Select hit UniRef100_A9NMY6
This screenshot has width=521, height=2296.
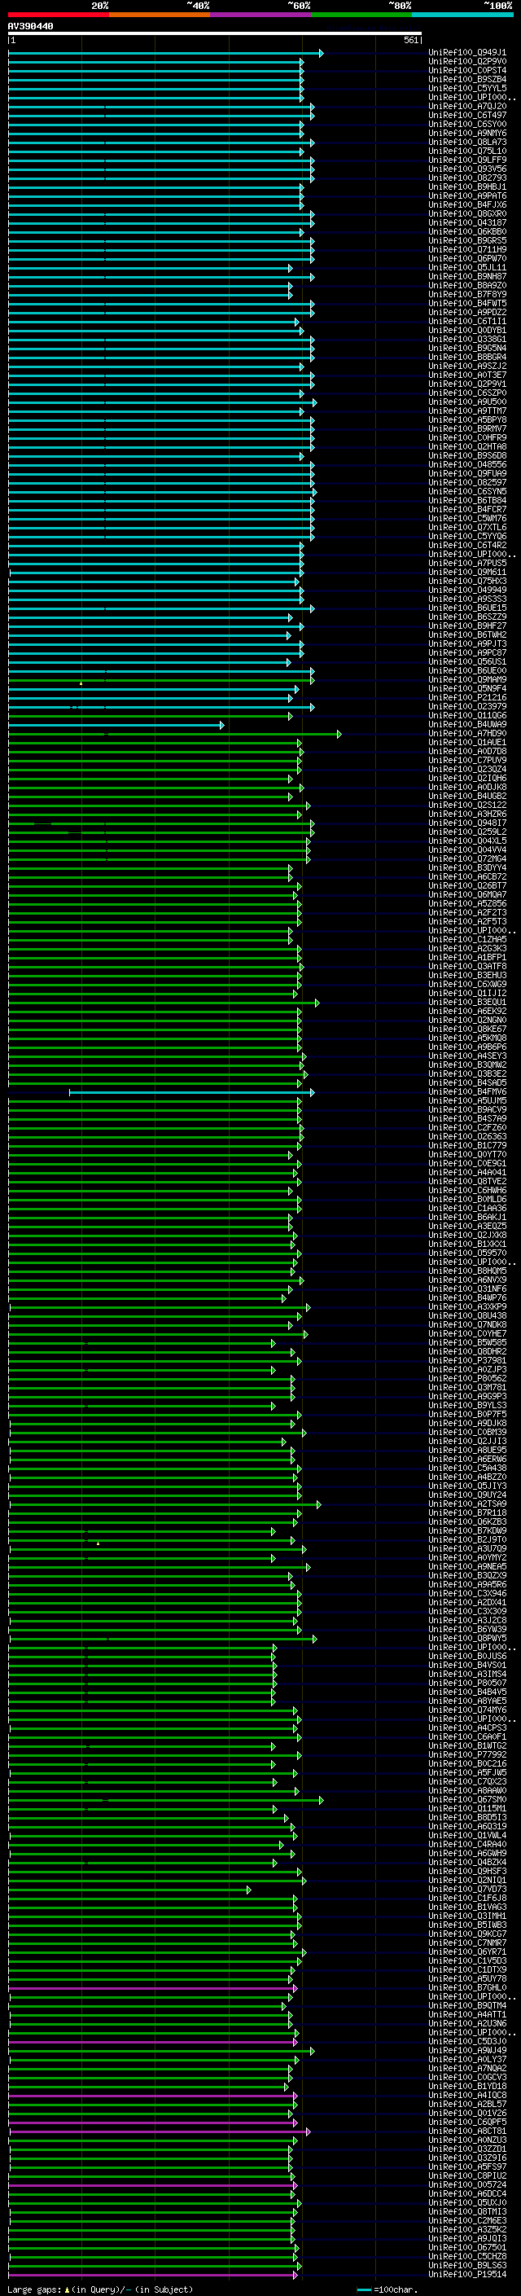(467, 134)
